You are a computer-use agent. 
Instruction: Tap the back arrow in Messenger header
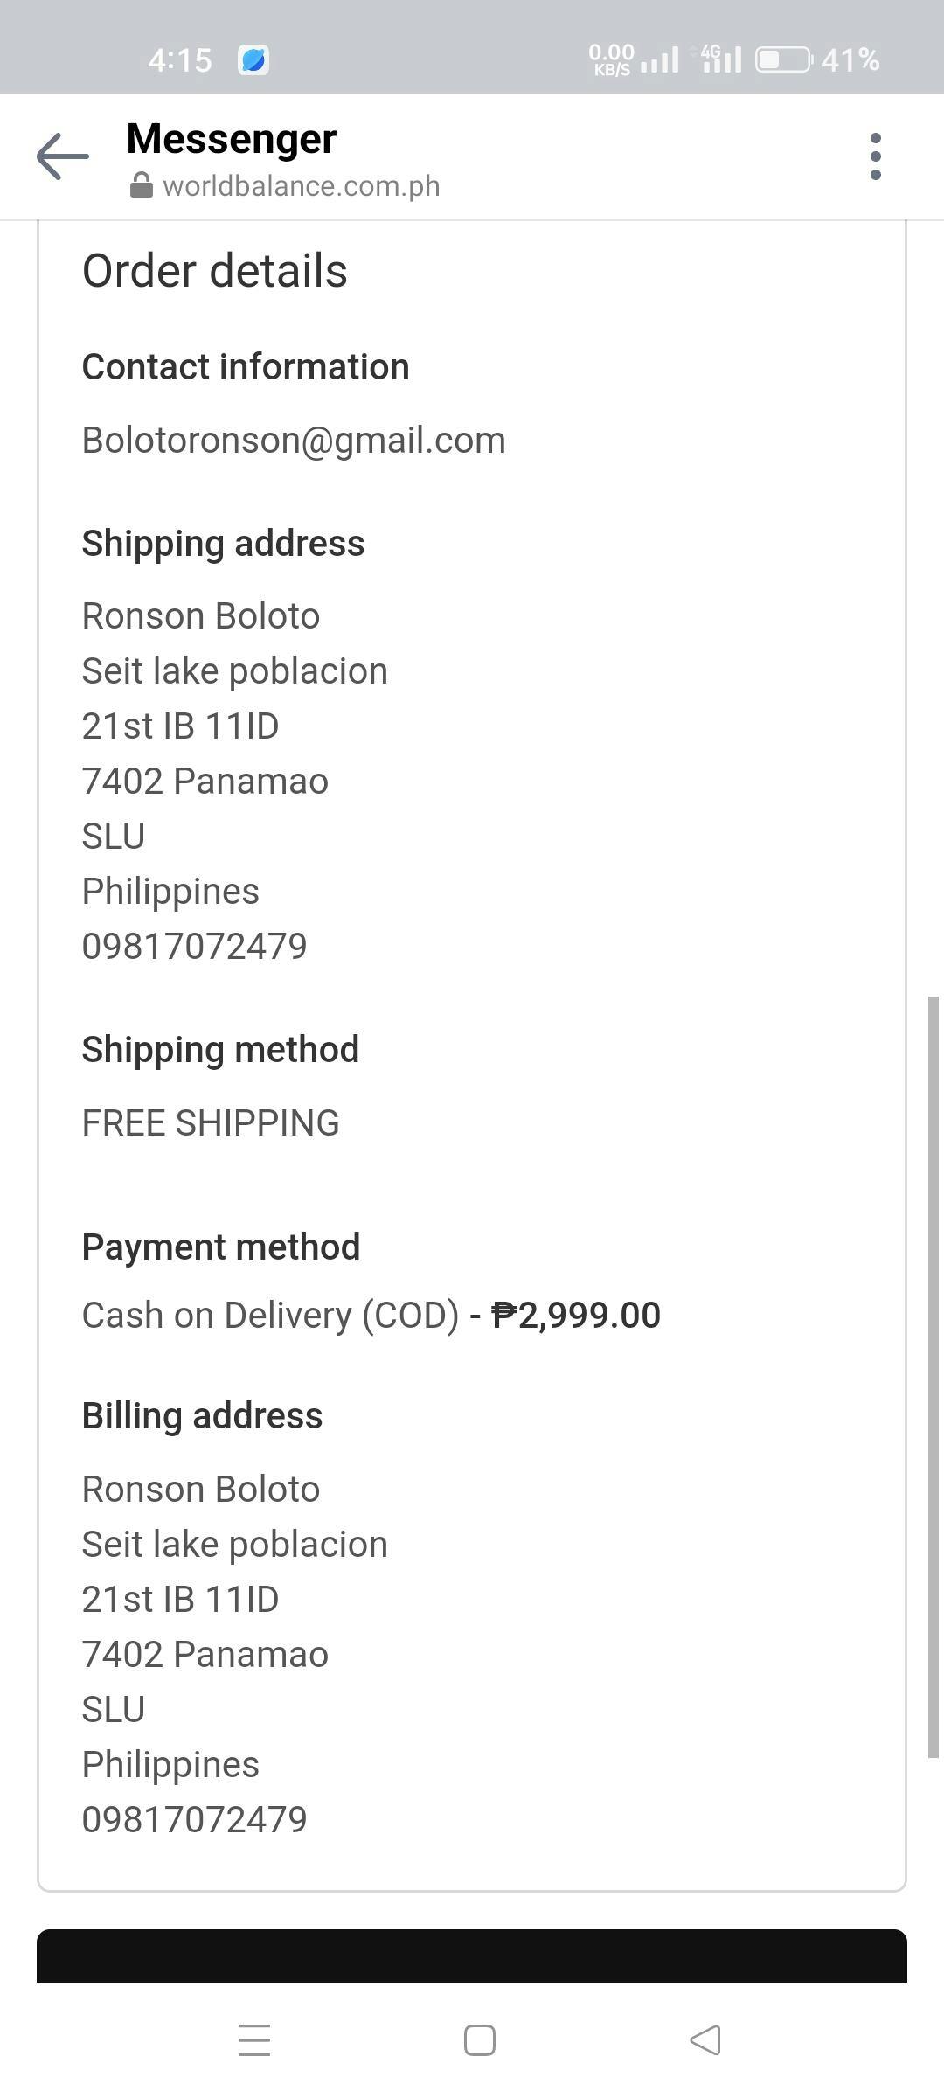(63, 156)
